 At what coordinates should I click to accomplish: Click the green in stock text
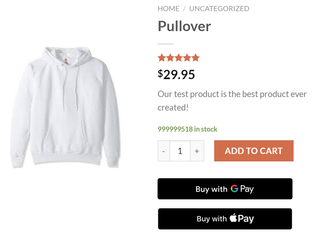187,129
